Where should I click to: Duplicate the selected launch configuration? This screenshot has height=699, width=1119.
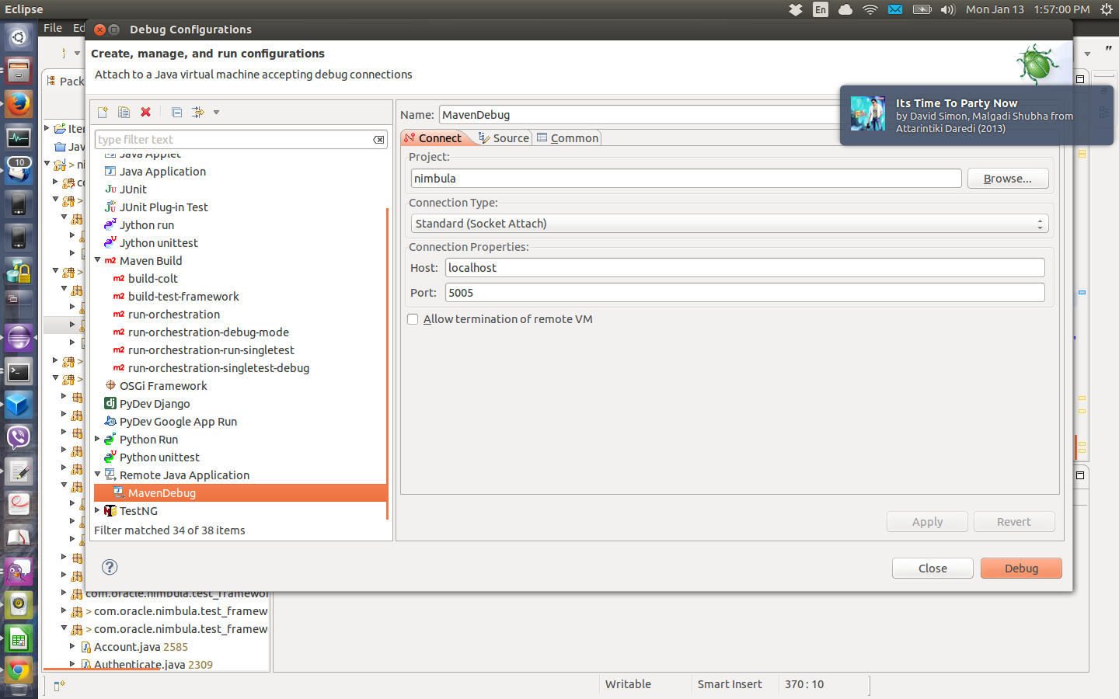click(x=124, y=112)
